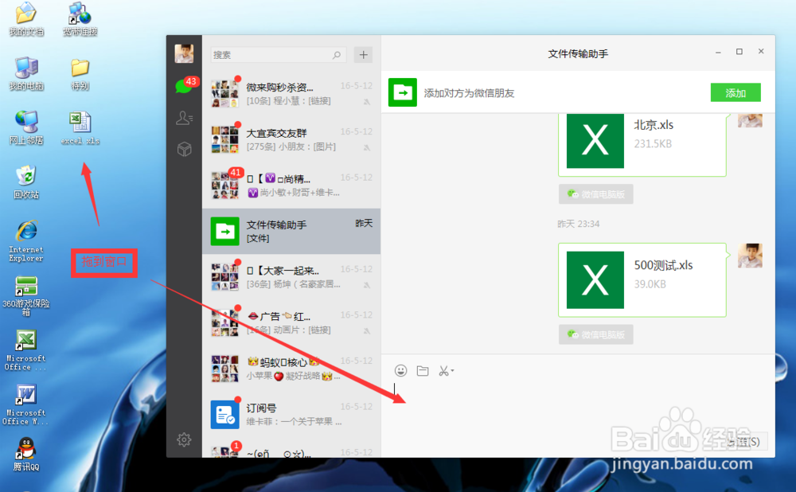Select 腾讯QQ desktop icon
This screenshot has width=796, height=492.
click(x=26, y=454)
